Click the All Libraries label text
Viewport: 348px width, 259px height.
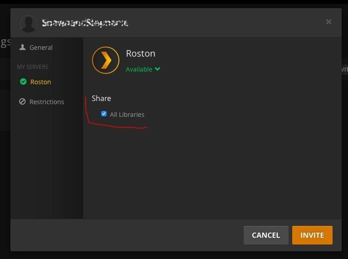pos(127,115)
